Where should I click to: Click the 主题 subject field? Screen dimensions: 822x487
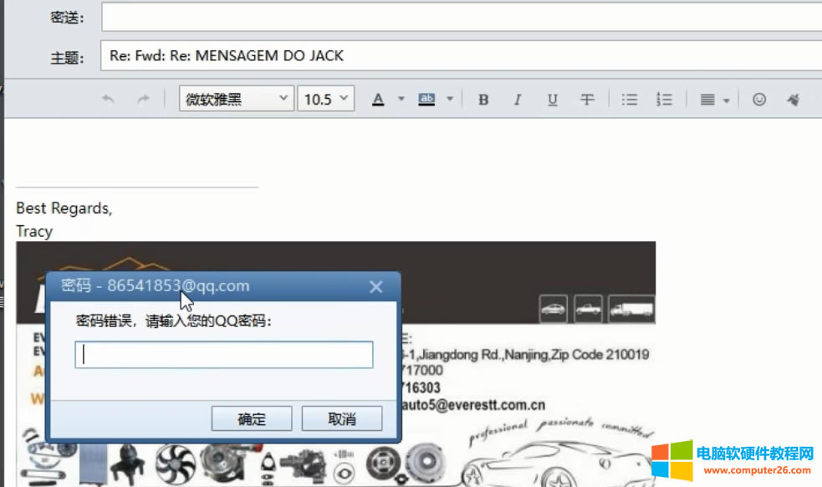pyautogui.click(x=460, y=56)
